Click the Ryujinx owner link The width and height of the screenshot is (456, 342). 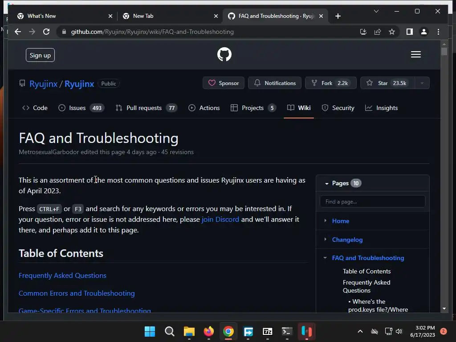43,84
